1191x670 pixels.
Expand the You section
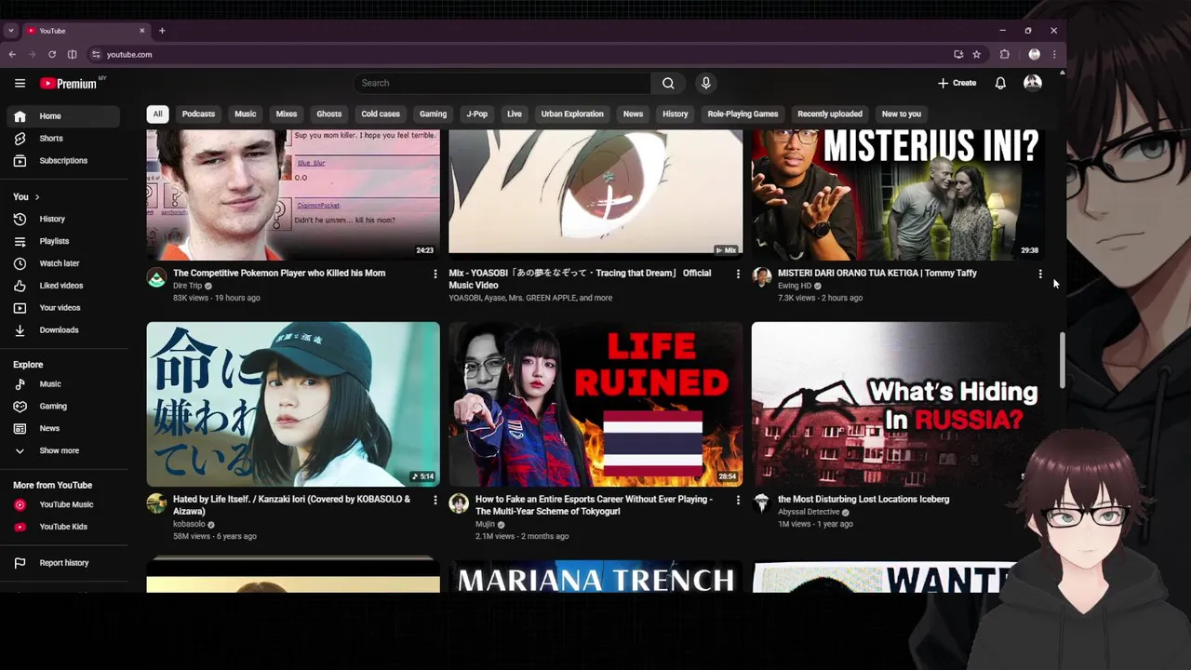(x=26, y=196)
